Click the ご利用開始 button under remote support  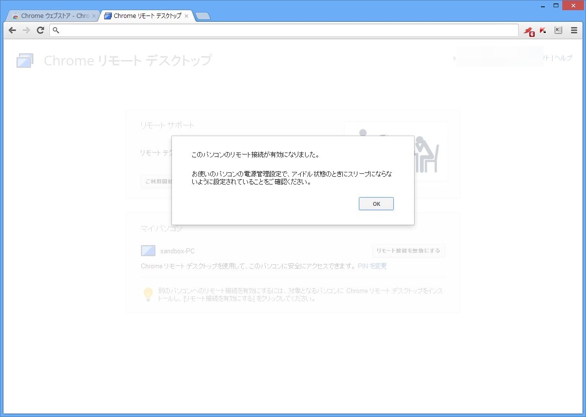pyautogui.click(x=156, y=181)
